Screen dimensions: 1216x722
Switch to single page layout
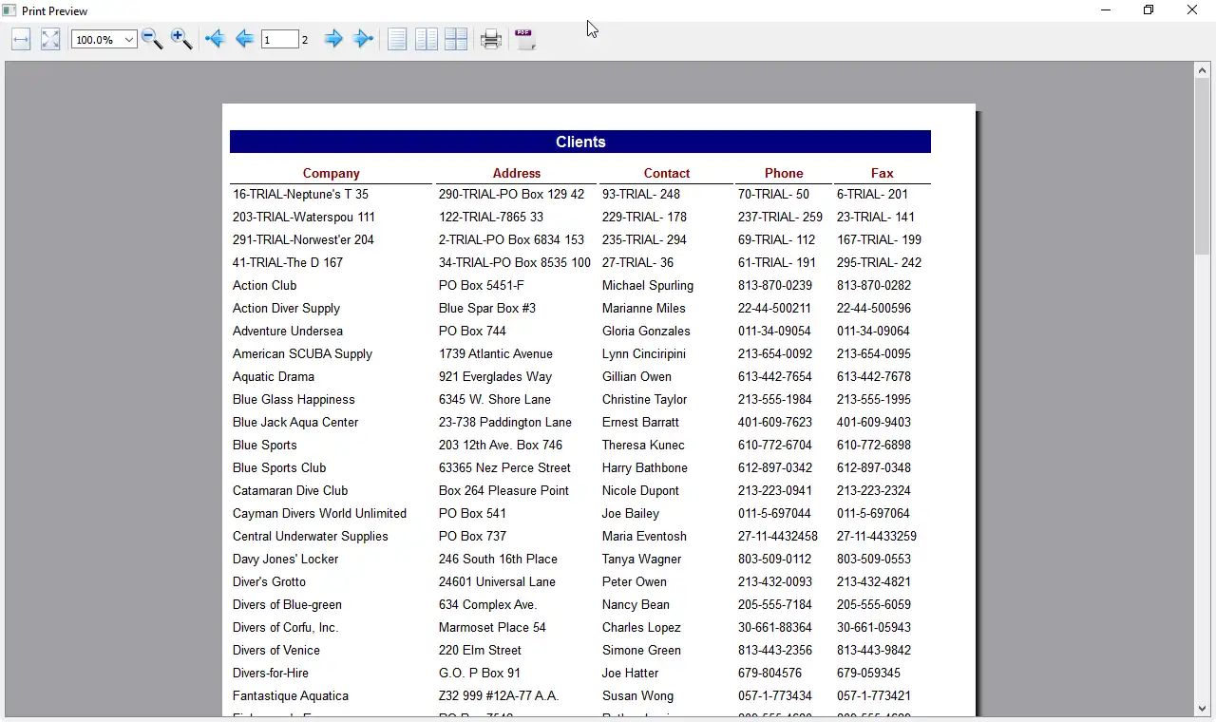(397, 39)
